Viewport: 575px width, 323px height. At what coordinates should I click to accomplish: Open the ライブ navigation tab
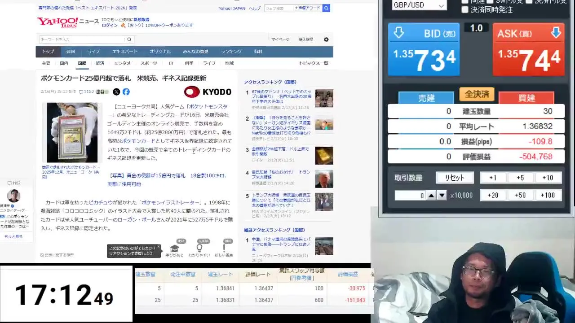tap(93, 52)
